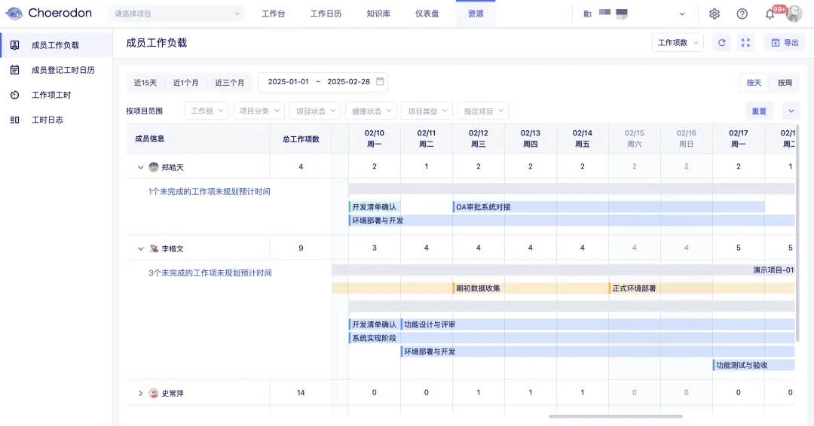This screenshot has width=814, height=426.
Task: Click the refresh icon button
Action: tap(721, 42)
